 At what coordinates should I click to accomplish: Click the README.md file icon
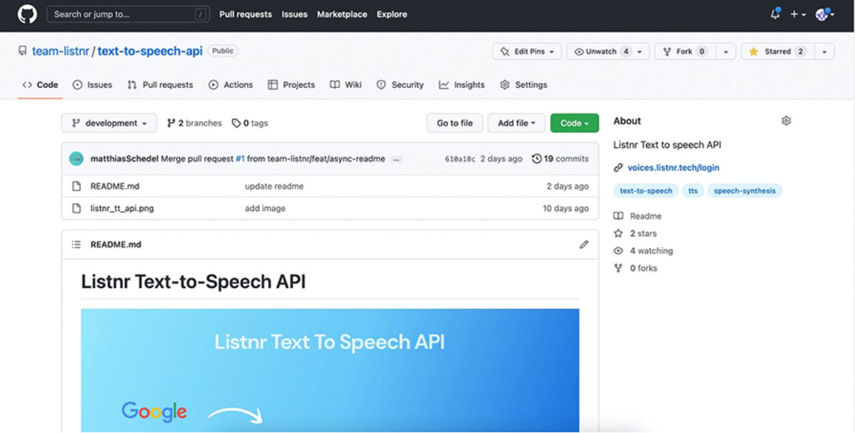coord(77,186)
